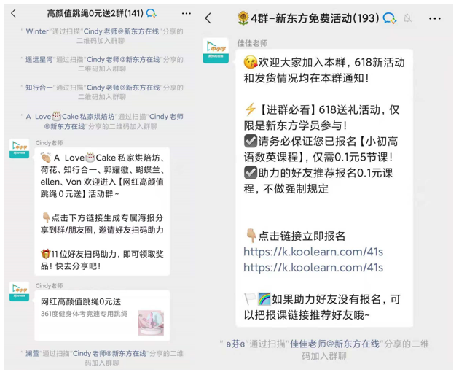Tap the 高颜值跳绳0元送2群(141) chat title
Screen dimensions: 459x375
click(x=93, y=13)
